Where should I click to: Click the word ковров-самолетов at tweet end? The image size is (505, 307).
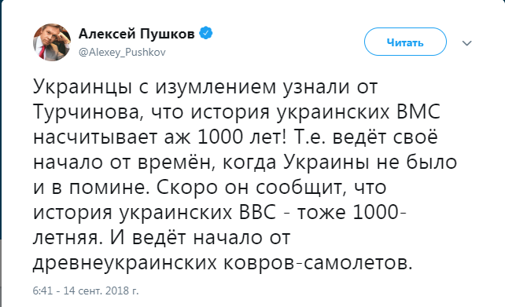click(x=318, y=262)
